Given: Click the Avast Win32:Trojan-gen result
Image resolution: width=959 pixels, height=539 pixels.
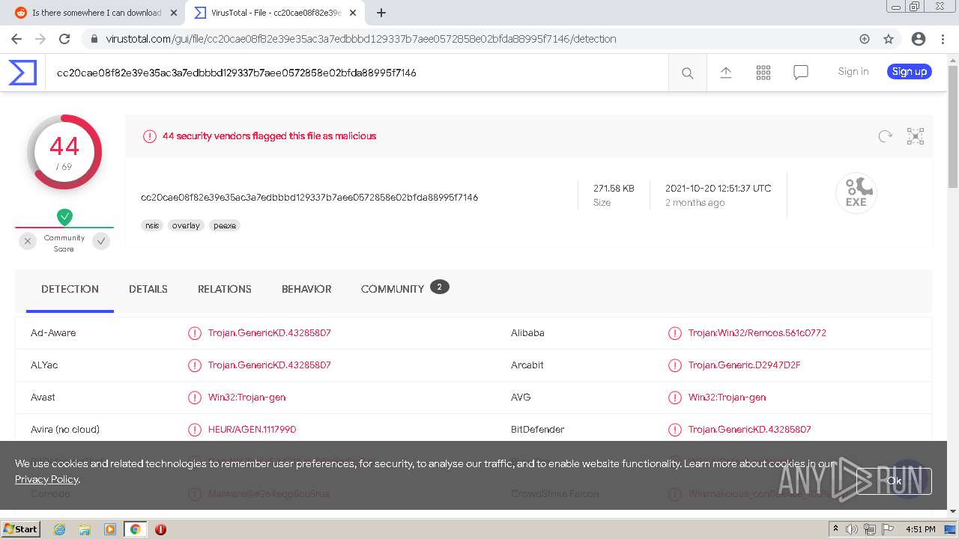Looking at the screenshot, I should tap(246, 398).
